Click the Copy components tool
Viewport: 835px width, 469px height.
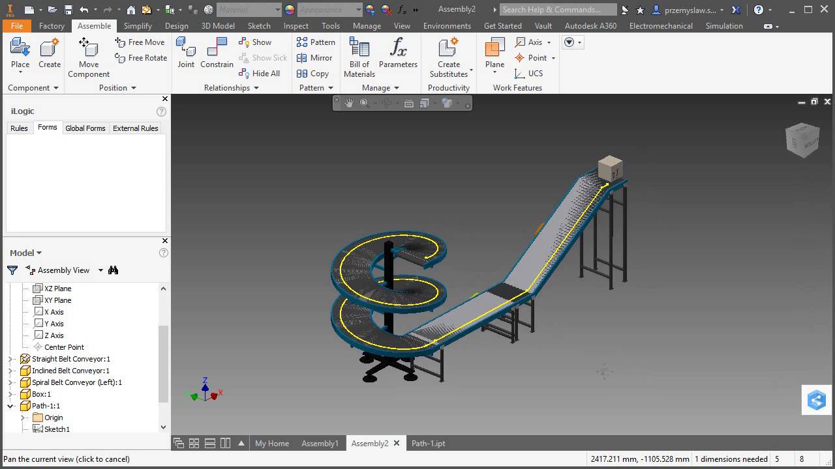pos(312,73)
